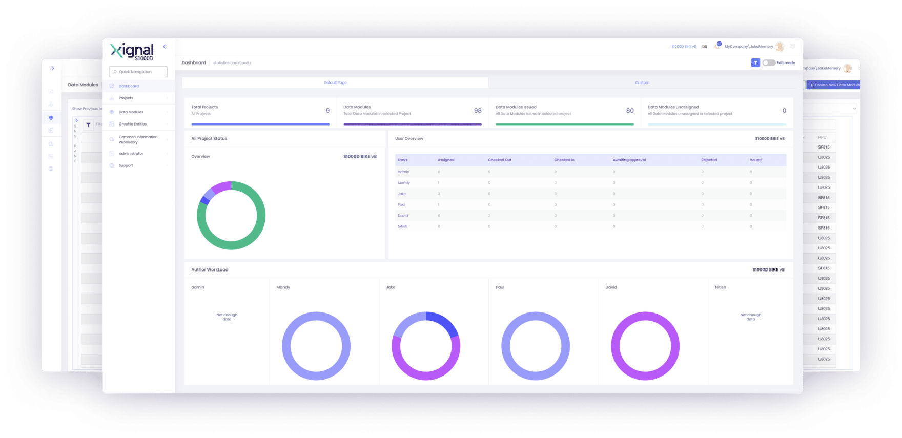Toggle the Edit mode switch

tap(768, 62)
